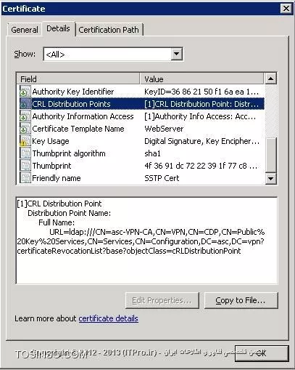Click the Thumbprint property icon
The image size is (295, 370).
[x=25, y=166]
